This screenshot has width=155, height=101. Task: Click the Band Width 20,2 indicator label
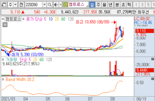coord(20,80)
